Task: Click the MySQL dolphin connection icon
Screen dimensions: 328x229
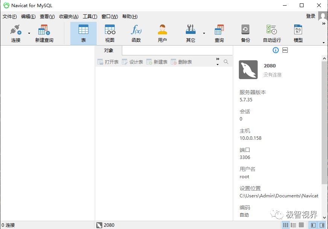Action: 248,70
